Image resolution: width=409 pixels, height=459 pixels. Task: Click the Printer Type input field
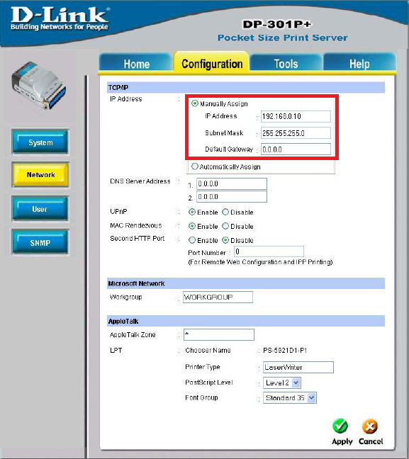tap(298, 367)
